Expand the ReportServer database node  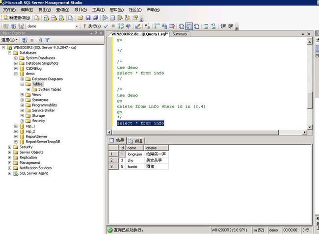point(16,136)
